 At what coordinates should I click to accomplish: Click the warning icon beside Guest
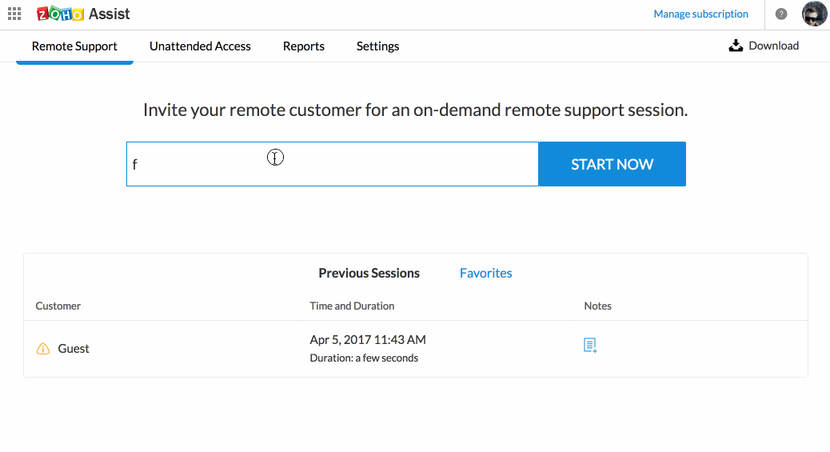43,349
